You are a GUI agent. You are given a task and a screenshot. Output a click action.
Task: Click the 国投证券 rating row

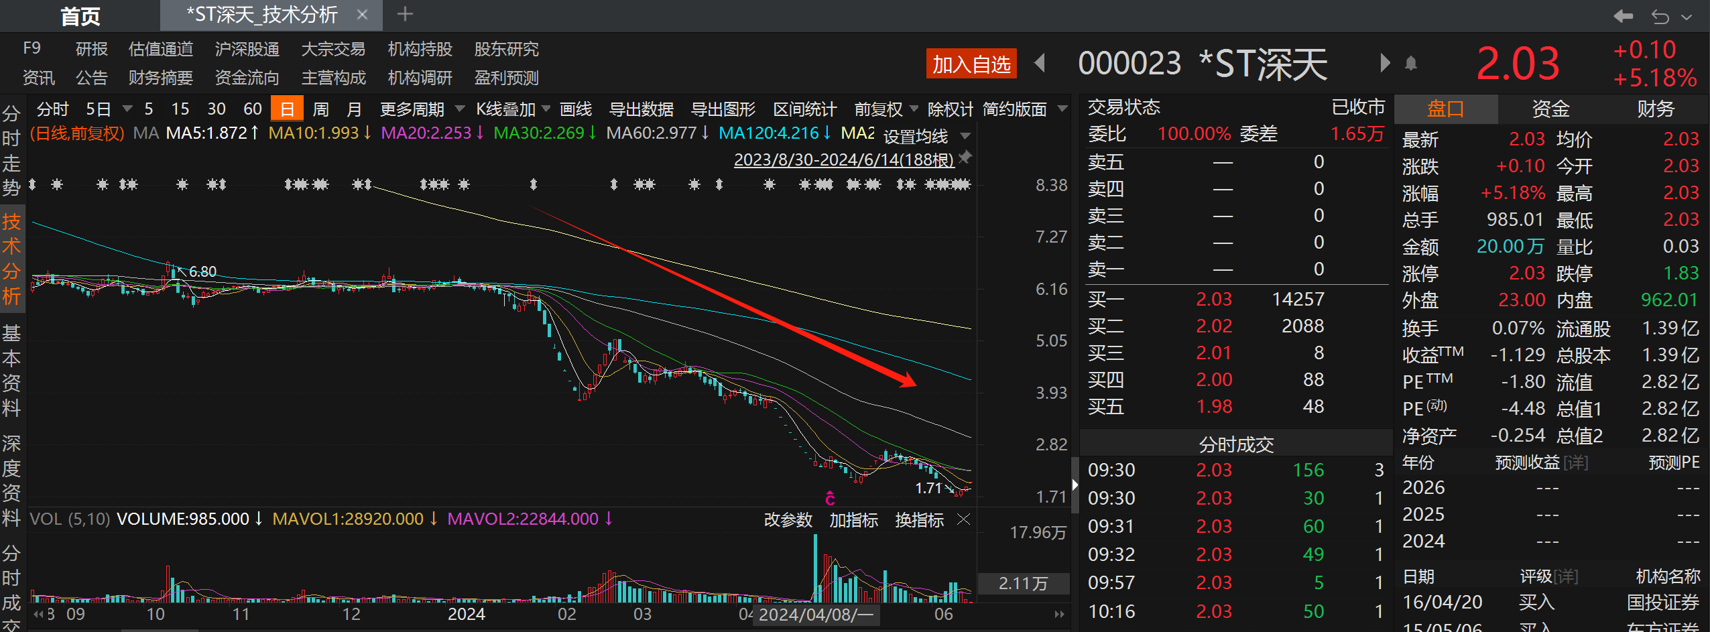click(1550, 602)
